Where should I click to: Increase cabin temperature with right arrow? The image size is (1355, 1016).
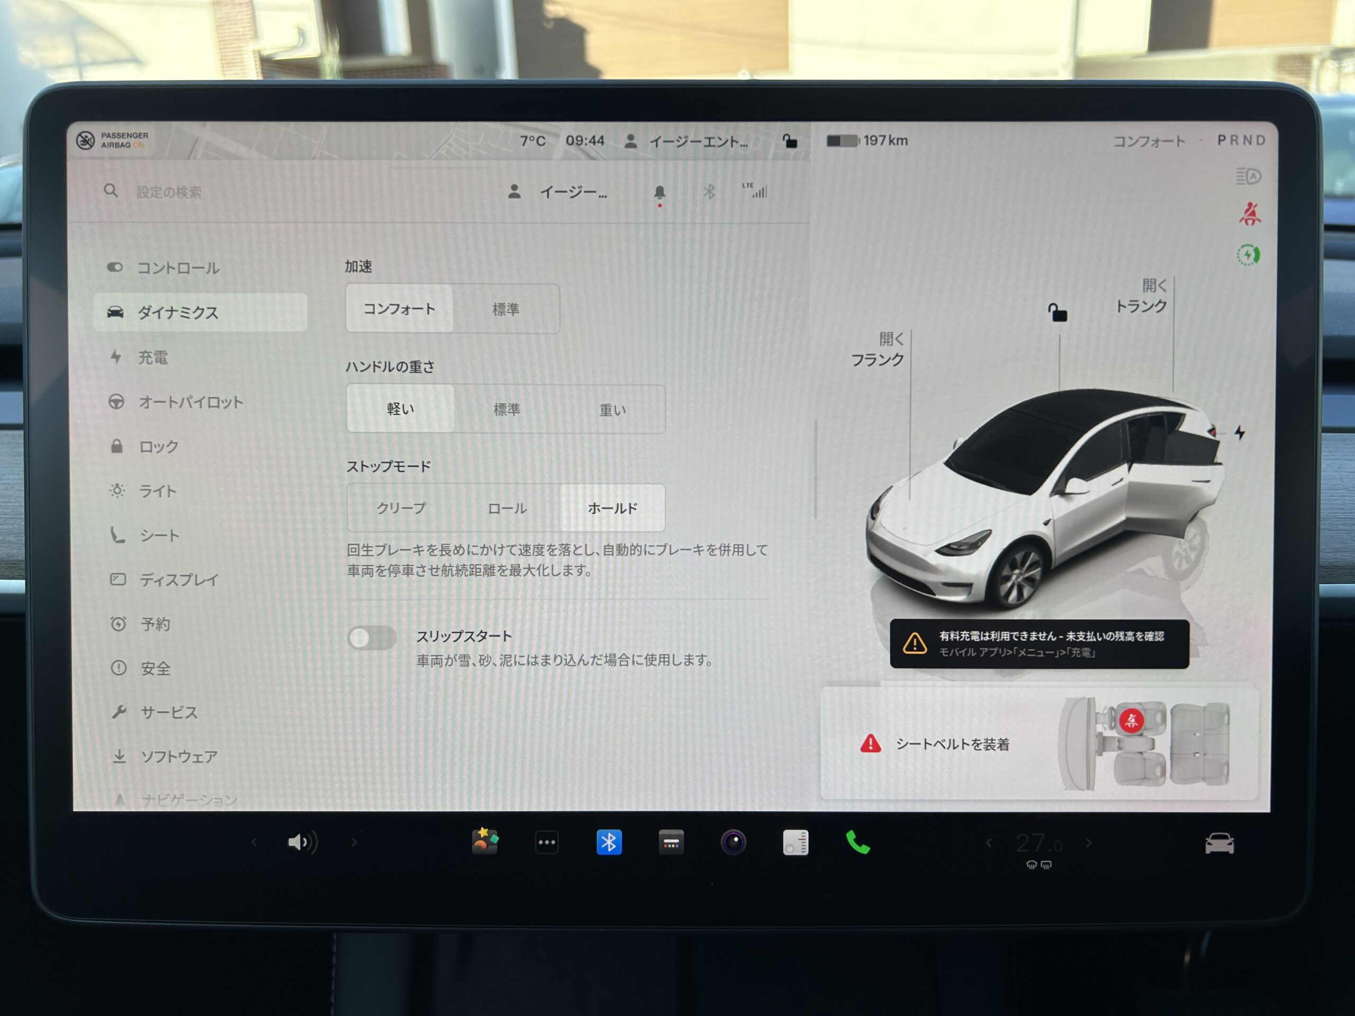coord(1089,843)
